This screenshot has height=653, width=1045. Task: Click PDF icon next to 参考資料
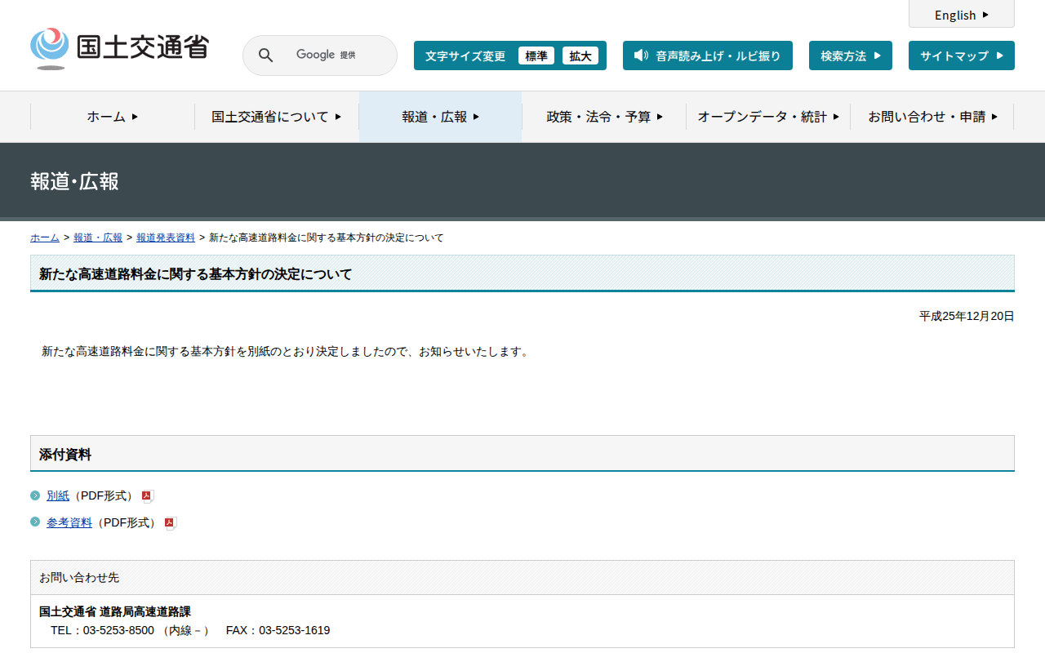(170, 523)
